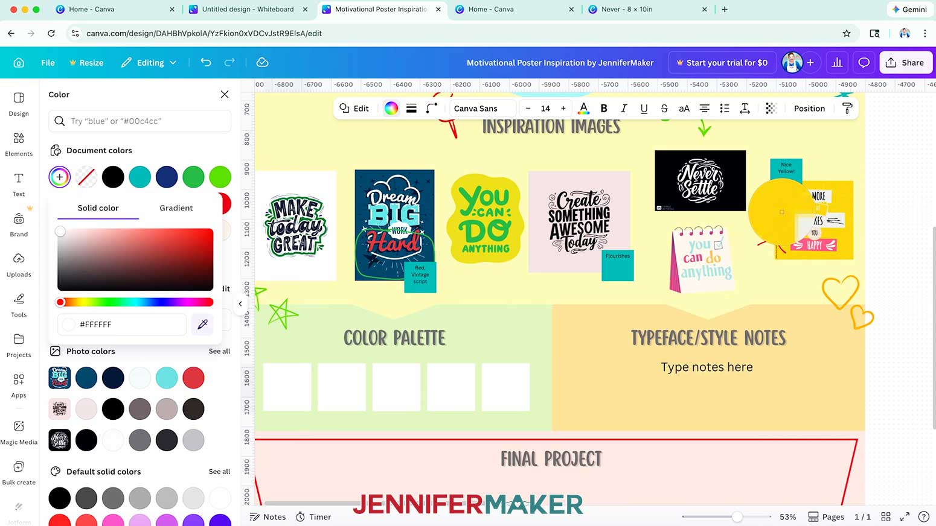Screen dimensions: 936x526
Task: Close the Color panel
Action: coord(225,94)
